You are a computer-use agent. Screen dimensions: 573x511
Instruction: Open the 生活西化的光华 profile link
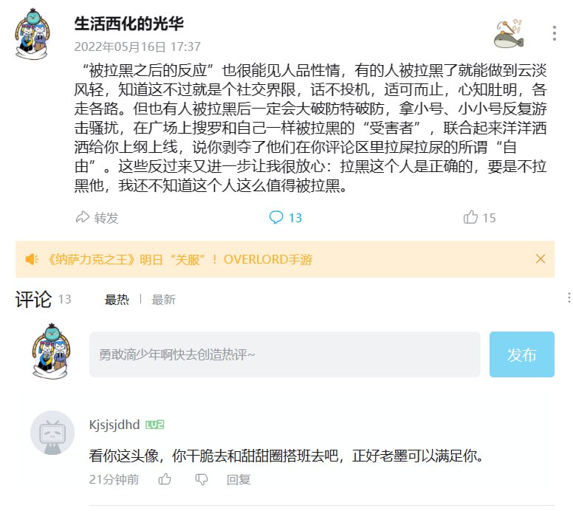(129, 24)
